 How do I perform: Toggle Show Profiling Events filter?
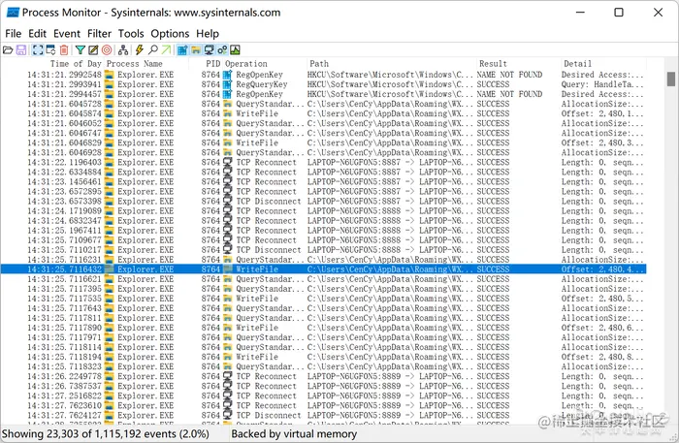[235, 50]
